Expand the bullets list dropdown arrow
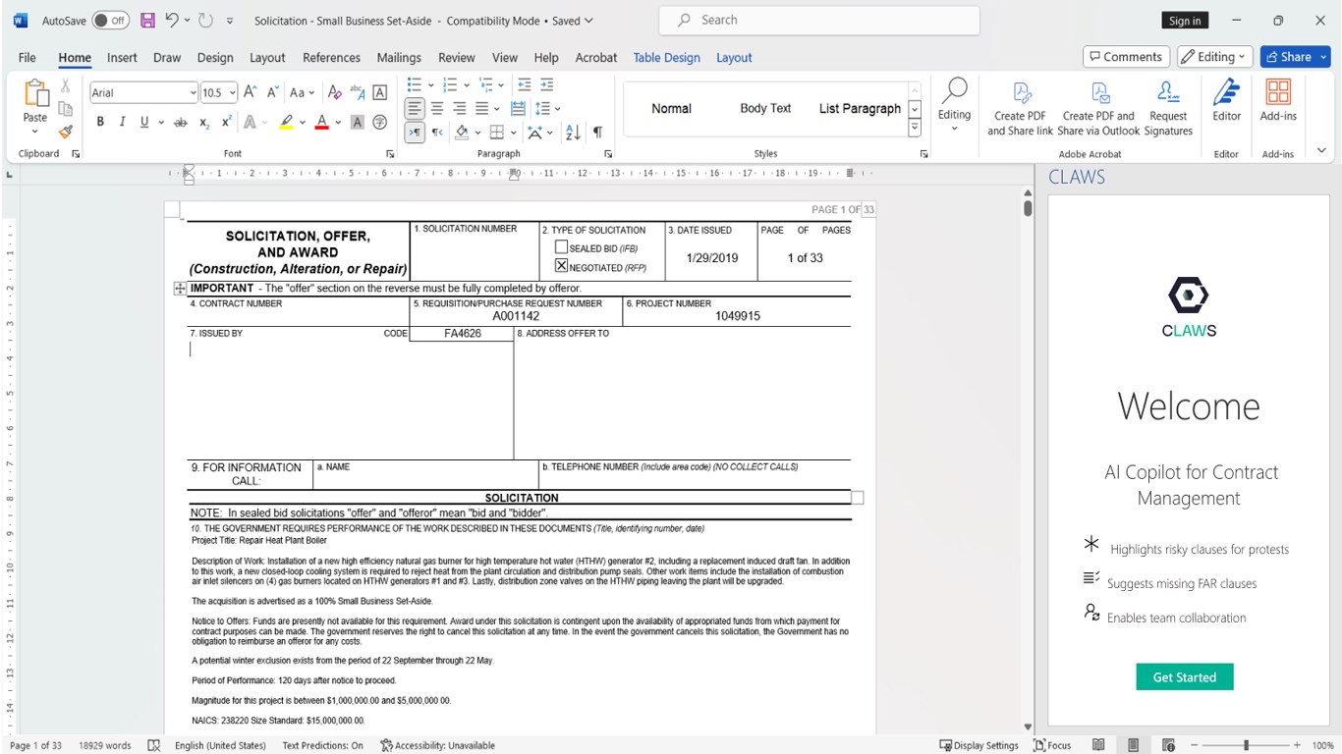1342x754 pixels. (429, 84)
